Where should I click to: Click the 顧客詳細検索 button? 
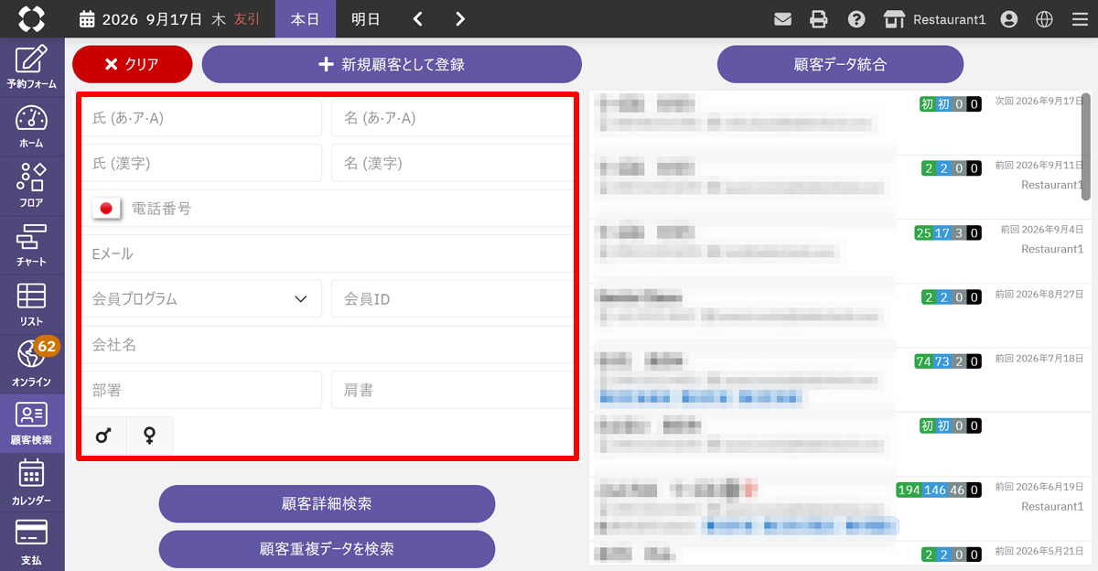[x=327, y=503]
